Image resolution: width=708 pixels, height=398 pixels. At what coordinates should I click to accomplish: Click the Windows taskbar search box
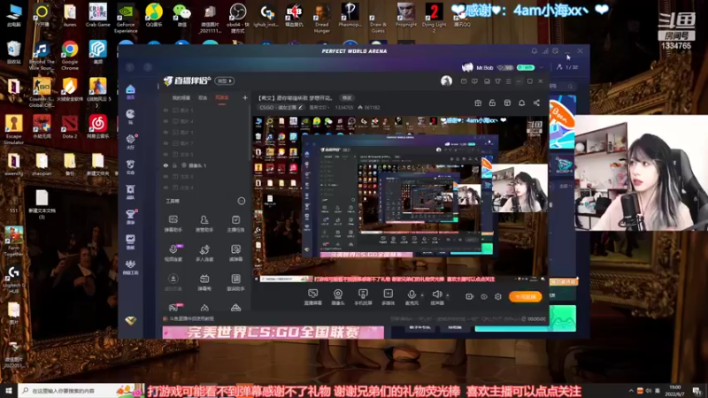(x=81, y=391)
